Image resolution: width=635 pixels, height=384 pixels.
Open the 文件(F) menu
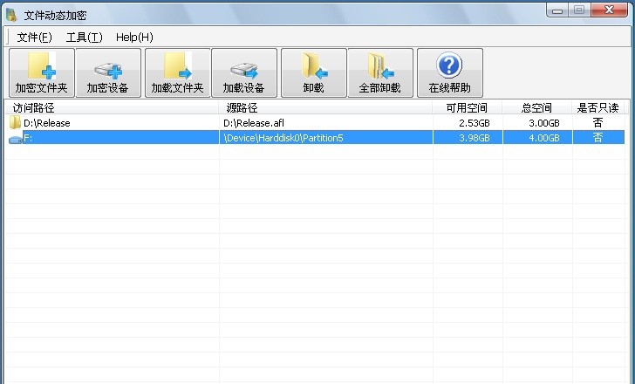click(x=34, y=38)
